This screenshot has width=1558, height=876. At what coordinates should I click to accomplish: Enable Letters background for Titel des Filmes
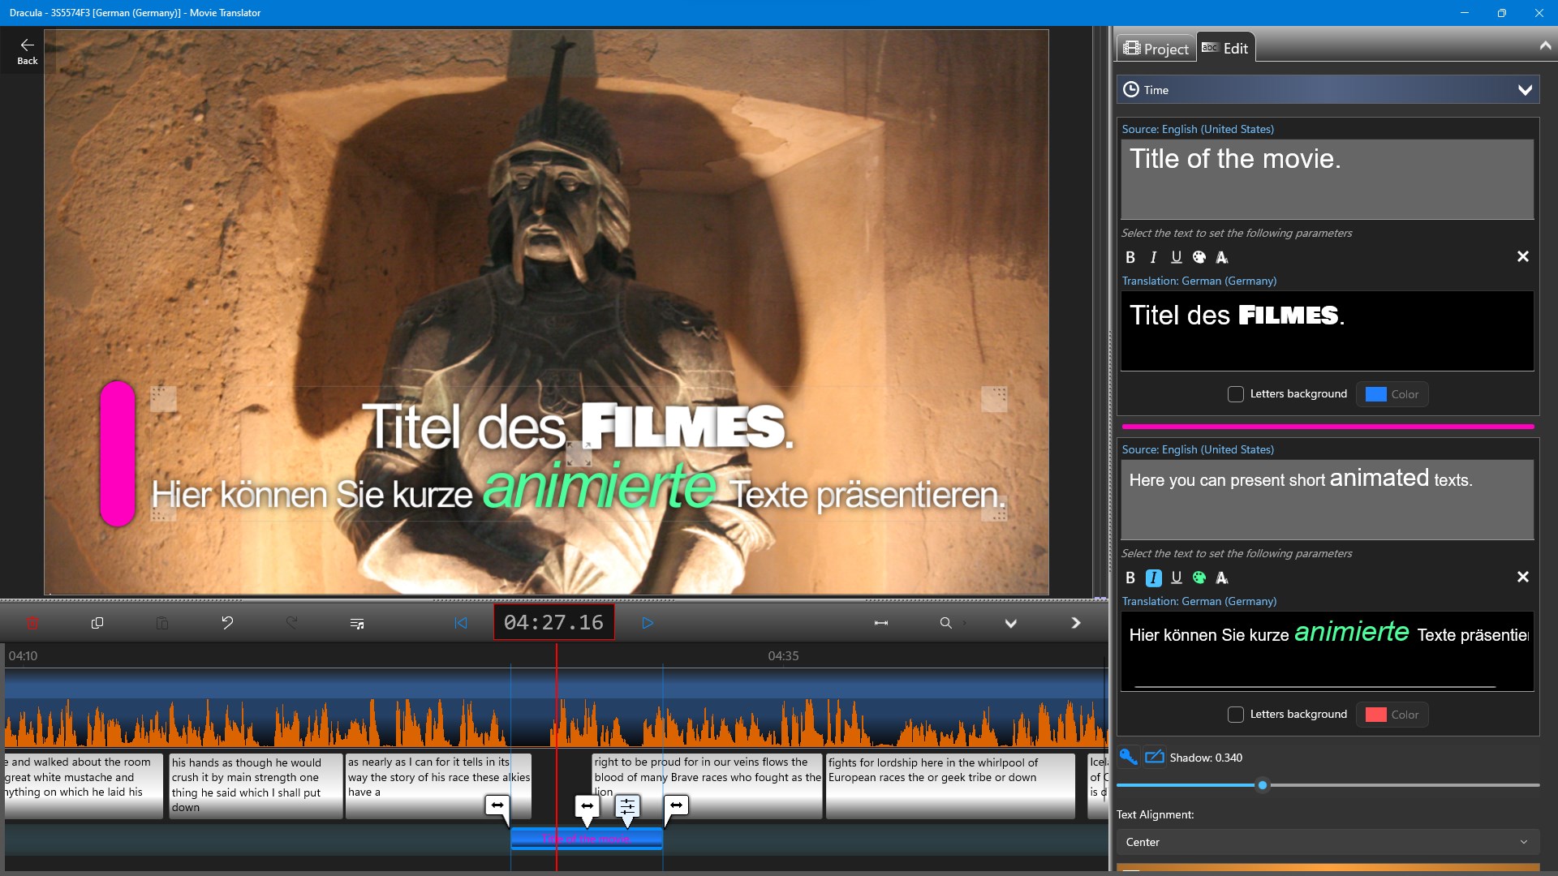coord(1236,394)
